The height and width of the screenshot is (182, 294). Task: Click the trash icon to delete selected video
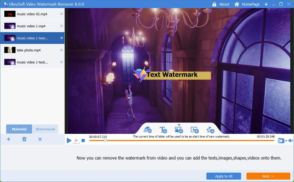(x=24, y=139)
